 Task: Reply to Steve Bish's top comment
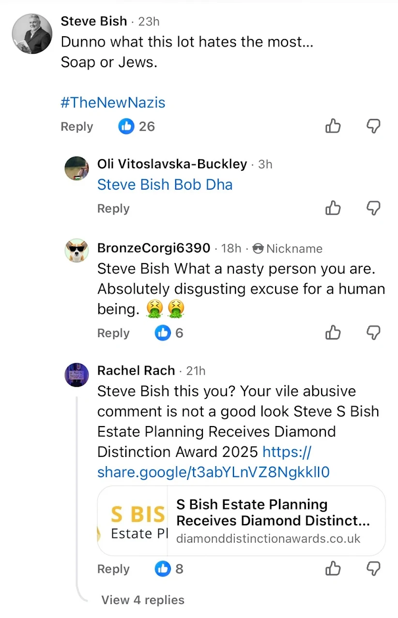(x=77, y=126)
